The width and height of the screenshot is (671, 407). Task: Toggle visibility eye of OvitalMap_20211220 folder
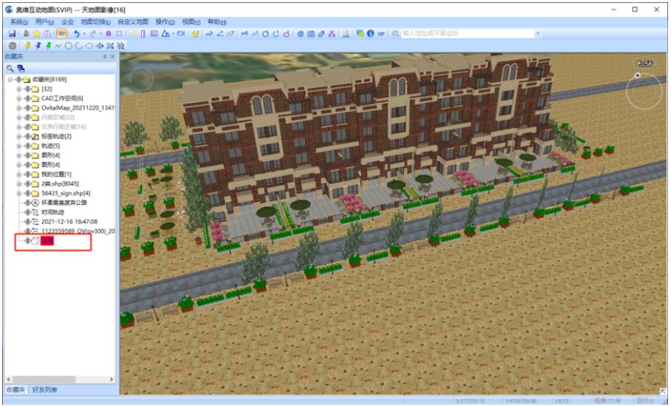tap(27, 107)
